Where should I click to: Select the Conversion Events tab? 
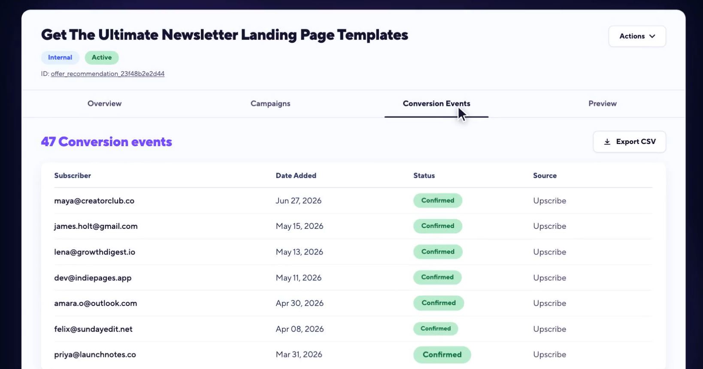436,104
